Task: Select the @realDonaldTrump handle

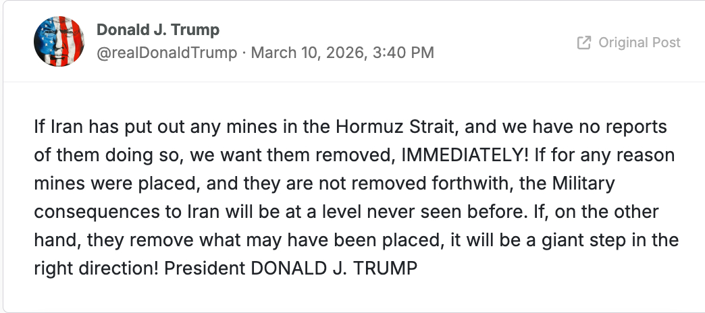Action: [x=167, y=53]
